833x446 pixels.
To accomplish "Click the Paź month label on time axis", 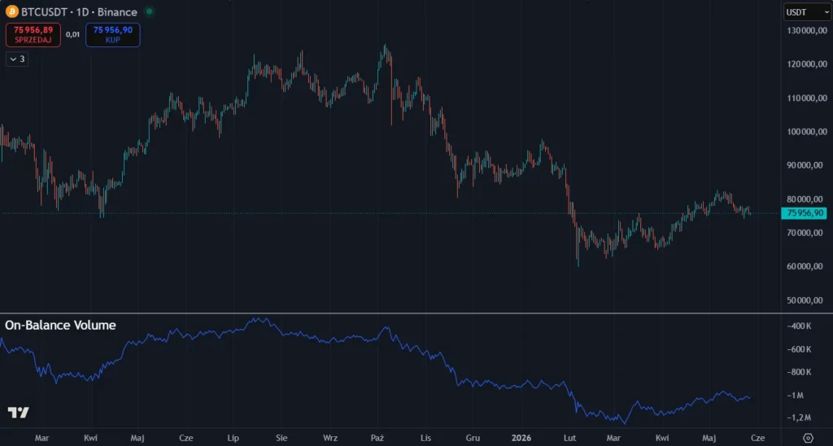I will point(377,438).
